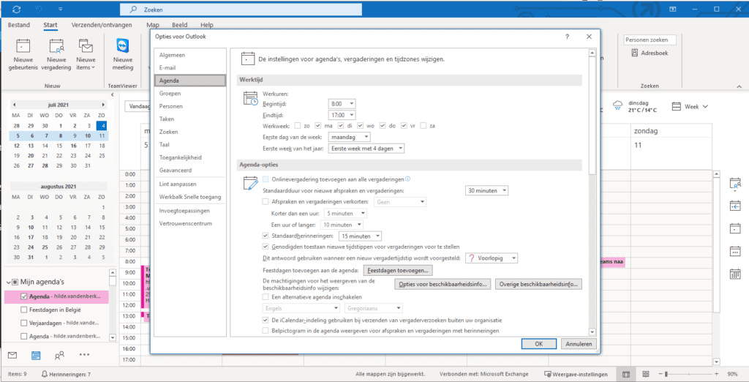The width and height of the screenshot is (749, 382).
Task: Switch to reading view icon in status bar
Action: point(645,374)
